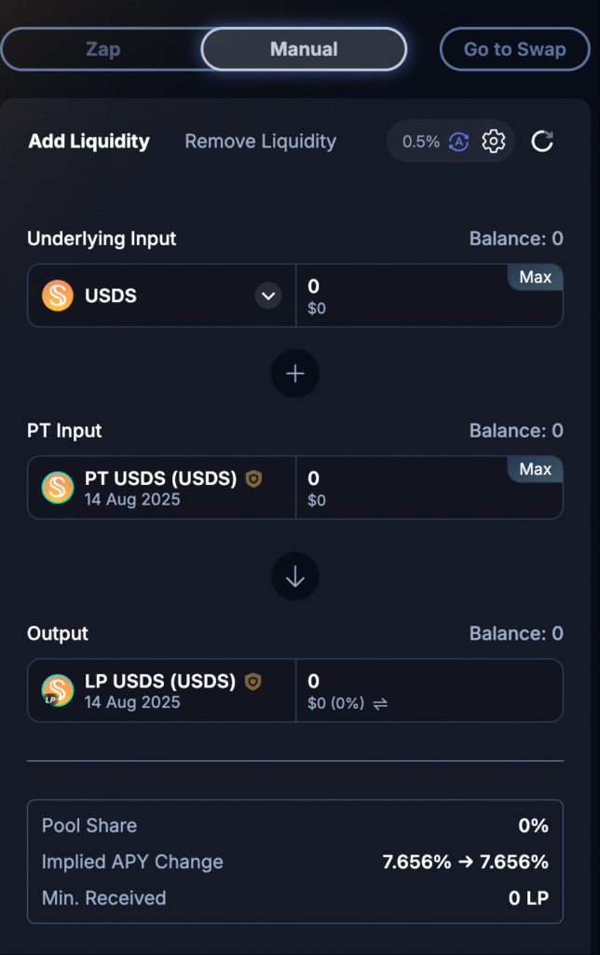The width and height of the screenshot is (600, 955).
Task: Click the Go to Swap button
Action: 515,49
